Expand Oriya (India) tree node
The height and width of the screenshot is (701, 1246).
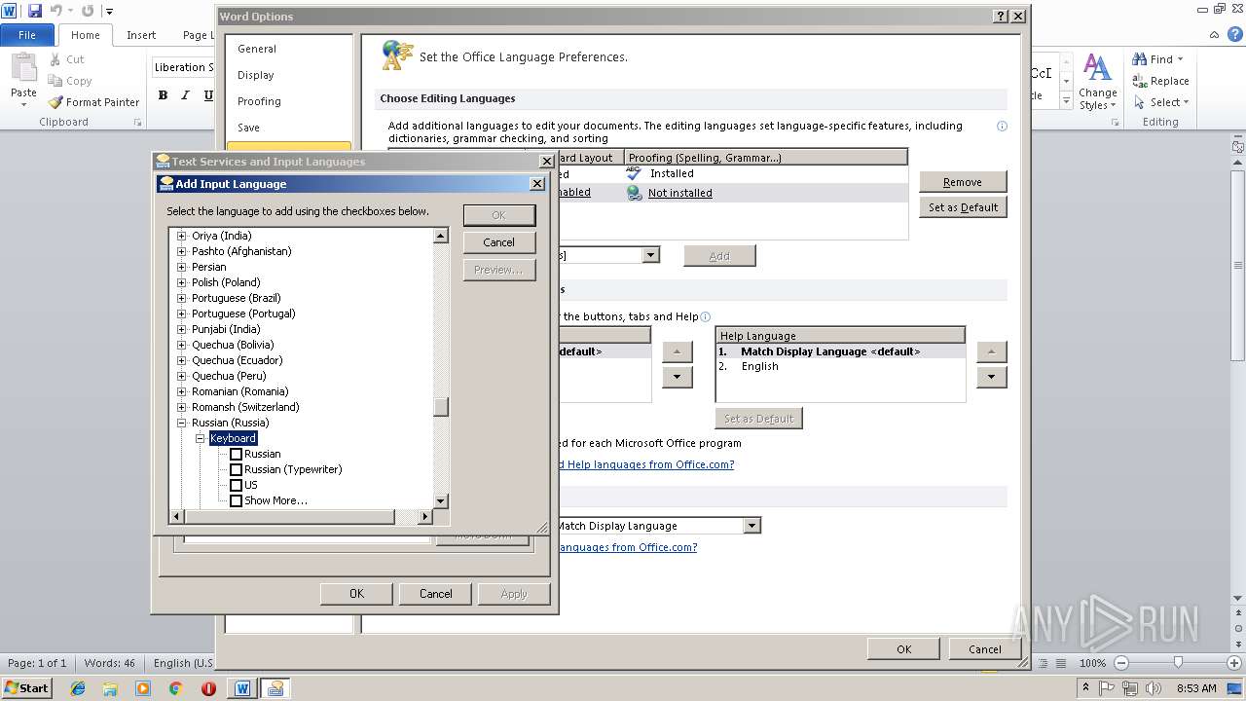click(181, 236)
